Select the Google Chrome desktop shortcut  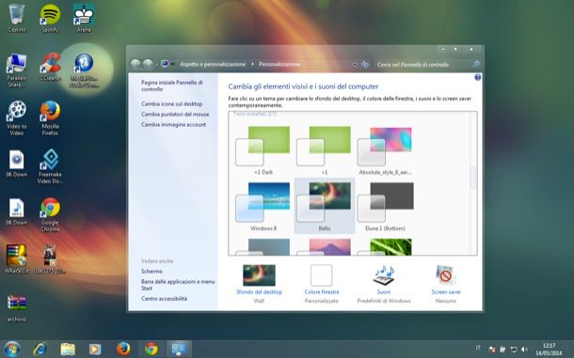pyautogui.click(x=50, y=214)
